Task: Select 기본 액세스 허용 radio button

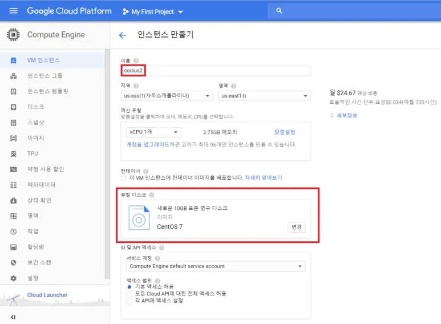Action: click(129, 287)
